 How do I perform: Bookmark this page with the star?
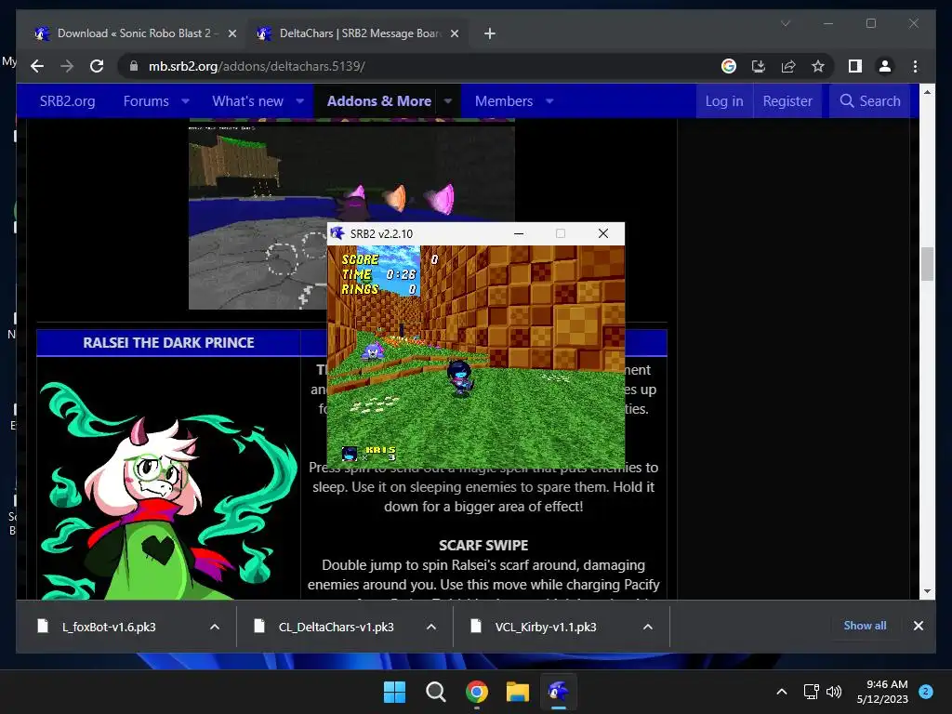[x=818, y=66]
